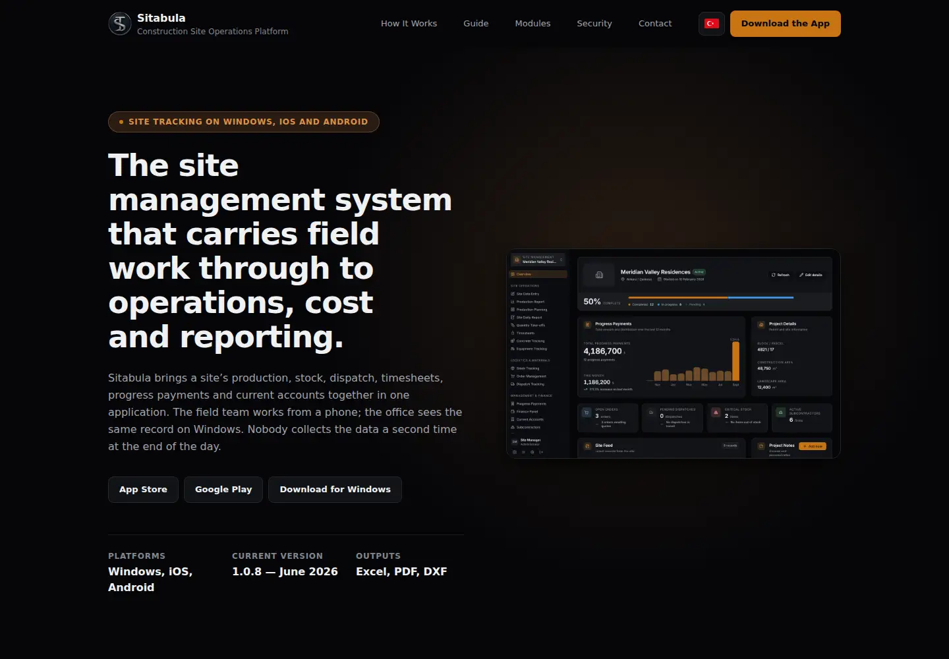Click the "Construction Site Operations Platform" tagline

pos(213,32)
